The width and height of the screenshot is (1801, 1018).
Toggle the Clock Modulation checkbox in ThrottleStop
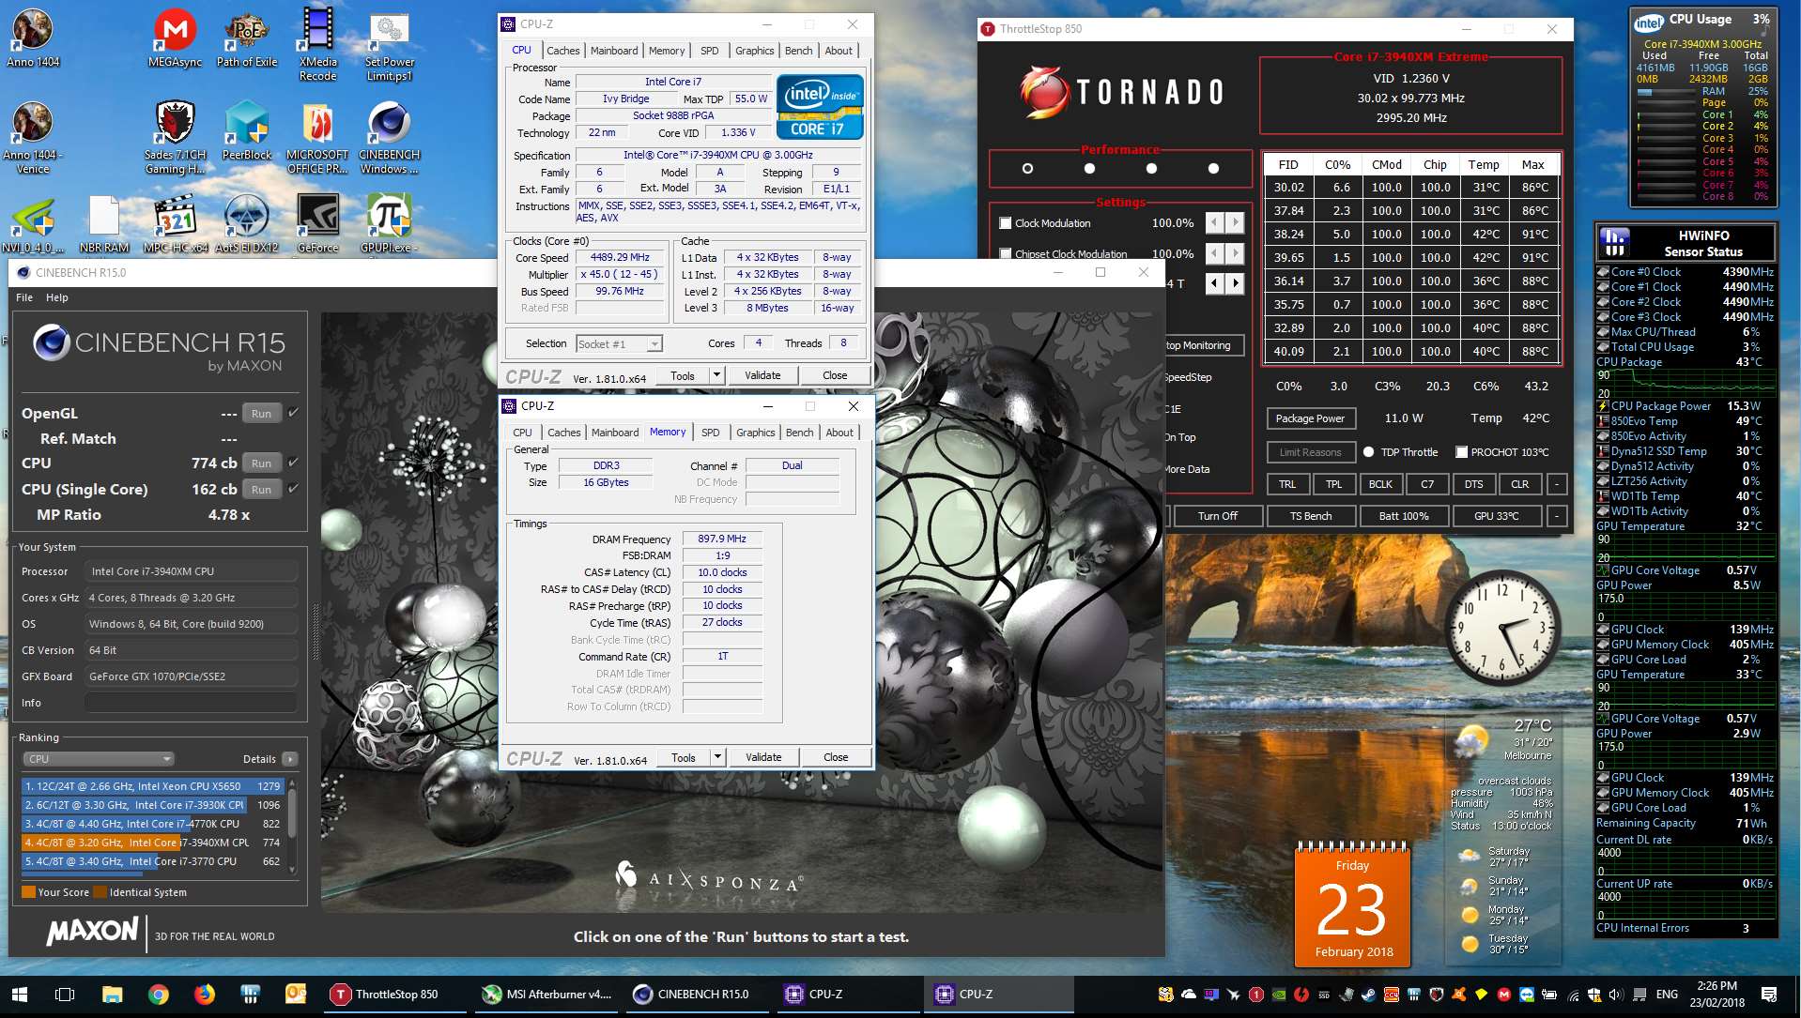tap(1006, 223)
